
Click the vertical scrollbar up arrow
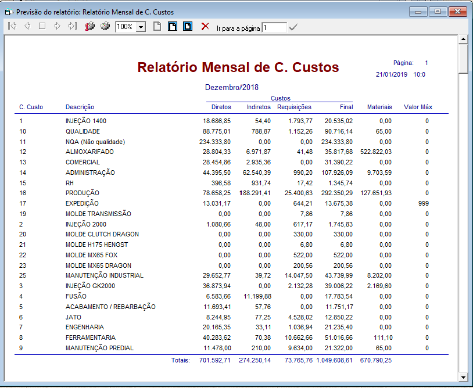463,39
